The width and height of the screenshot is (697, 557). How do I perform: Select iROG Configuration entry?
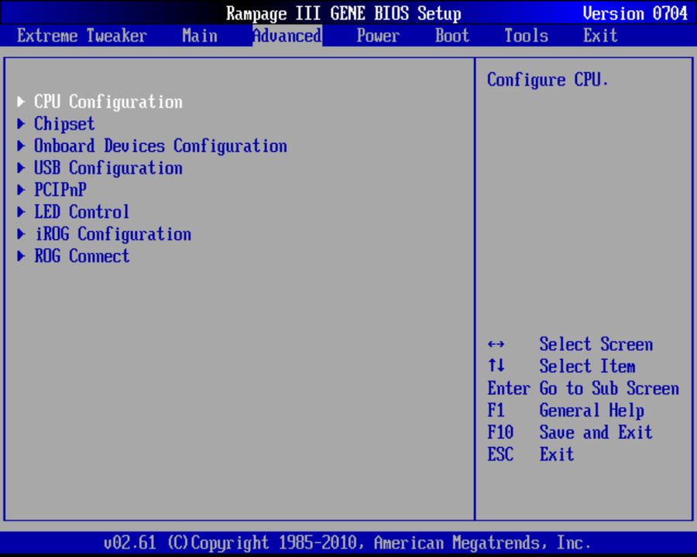(x=112, y=234)
